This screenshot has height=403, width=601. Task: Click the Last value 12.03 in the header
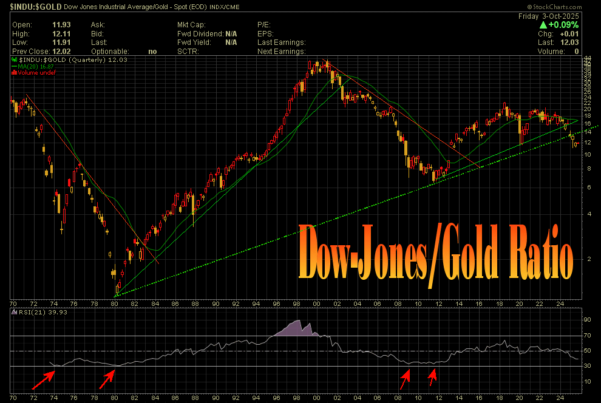(569, 42)
